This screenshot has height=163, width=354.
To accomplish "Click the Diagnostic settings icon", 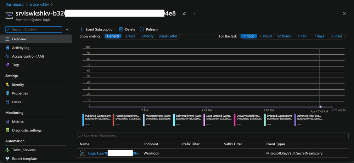I will point(7,130).
